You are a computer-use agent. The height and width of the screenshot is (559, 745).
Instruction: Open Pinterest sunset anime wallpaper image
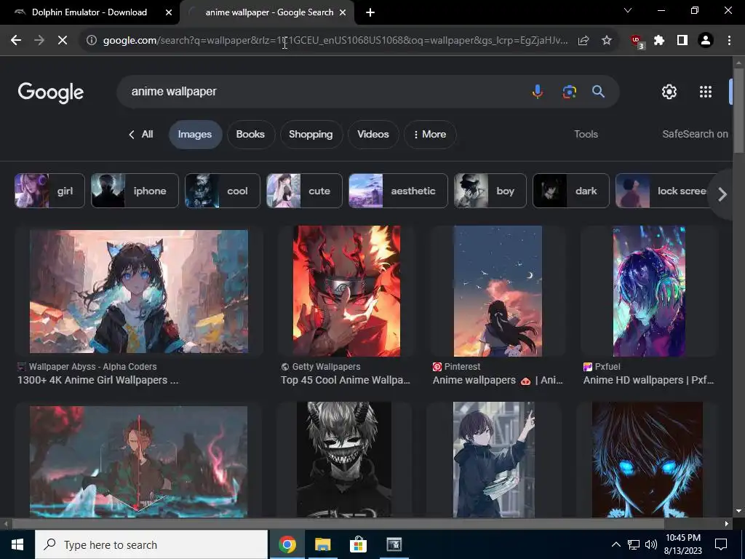498,291
